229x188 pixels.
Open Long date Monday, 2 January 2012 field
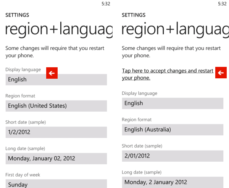[x=173, y=182]
